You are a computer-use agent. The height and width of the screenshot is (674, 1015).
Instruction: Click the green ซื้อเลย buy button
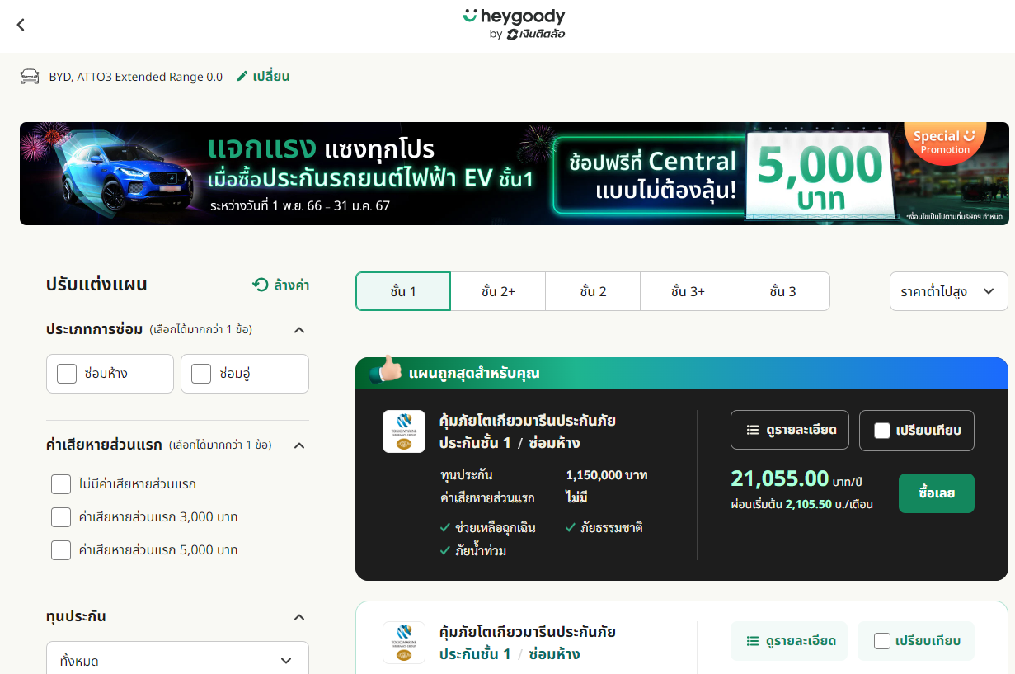(x=937, y=493)
